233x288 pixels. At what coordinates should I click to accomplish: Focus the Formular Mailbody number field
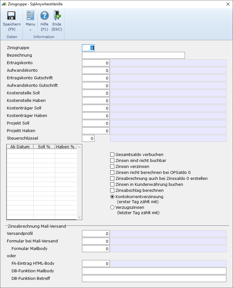click(x=96, y=249)
